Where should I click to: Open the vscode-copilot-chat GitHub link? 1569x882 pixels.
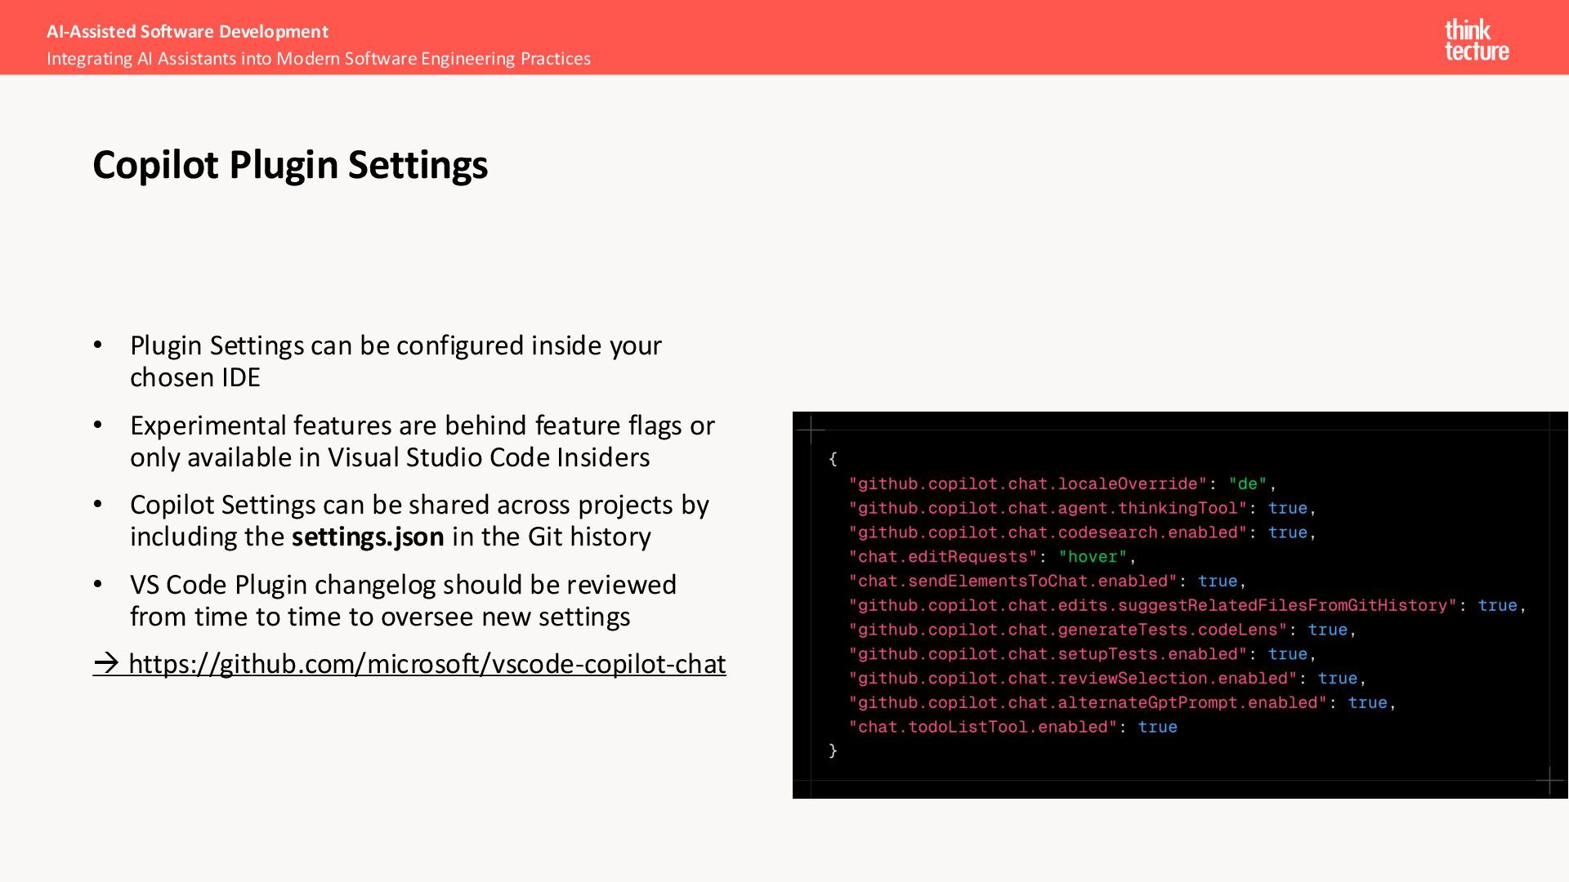pyautogui.click(x=426, y=664)
